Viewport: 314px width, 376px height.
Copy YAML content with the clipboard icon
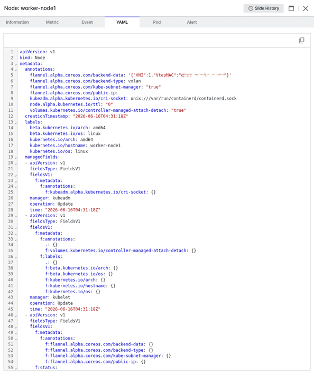click(x=301, y=40)
